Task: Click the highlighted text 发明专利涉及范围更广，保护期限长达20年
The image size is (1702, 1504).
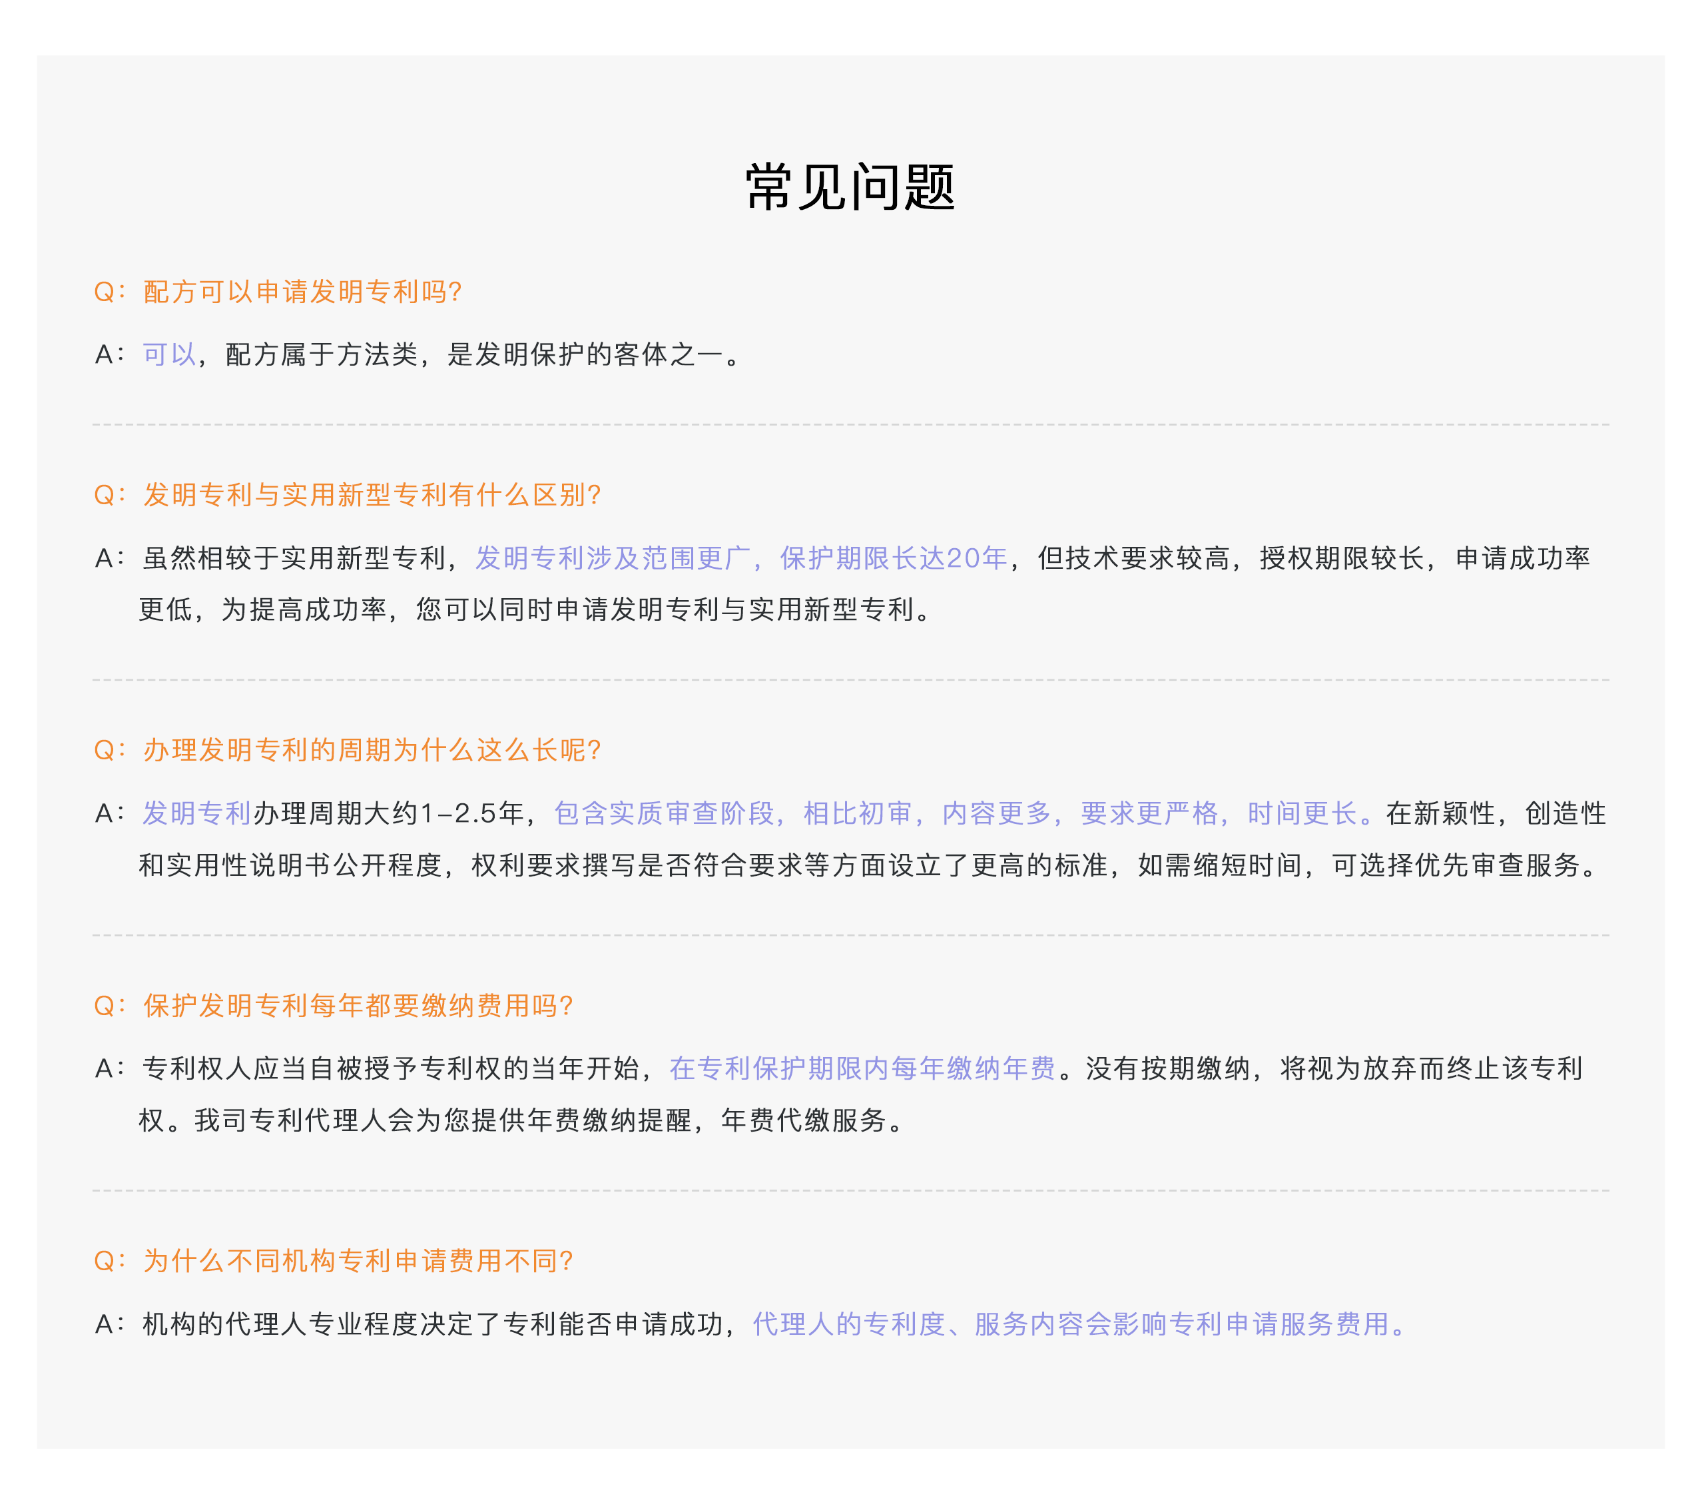Action: coord(741,558)
